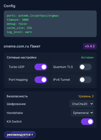Enable the Quantum TLS toggle
The width and height of the screenshot is (101, 140).
85,67
